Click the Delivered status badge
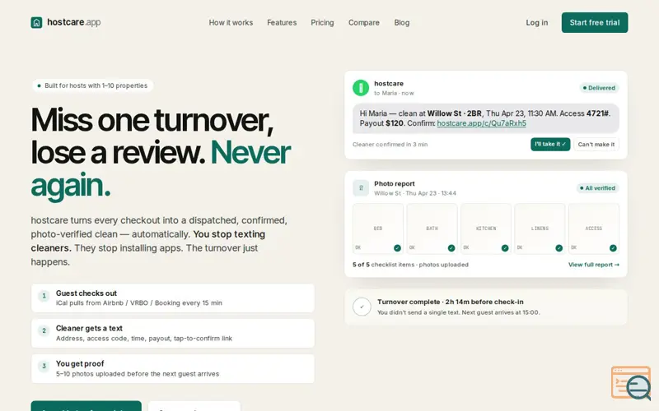Image resolution: width=659 pixels, height=411 pixels. [599, 88]
